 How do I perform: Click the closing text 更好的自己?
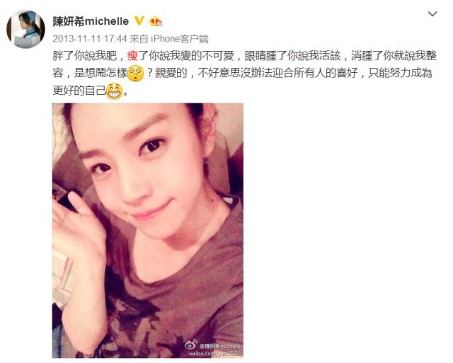(x=79, y=91)
